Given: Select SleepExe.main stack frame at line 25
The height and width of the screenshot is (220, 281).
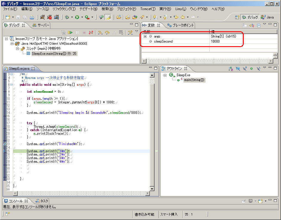Looking at the screenshot, I should click(54, 53).
